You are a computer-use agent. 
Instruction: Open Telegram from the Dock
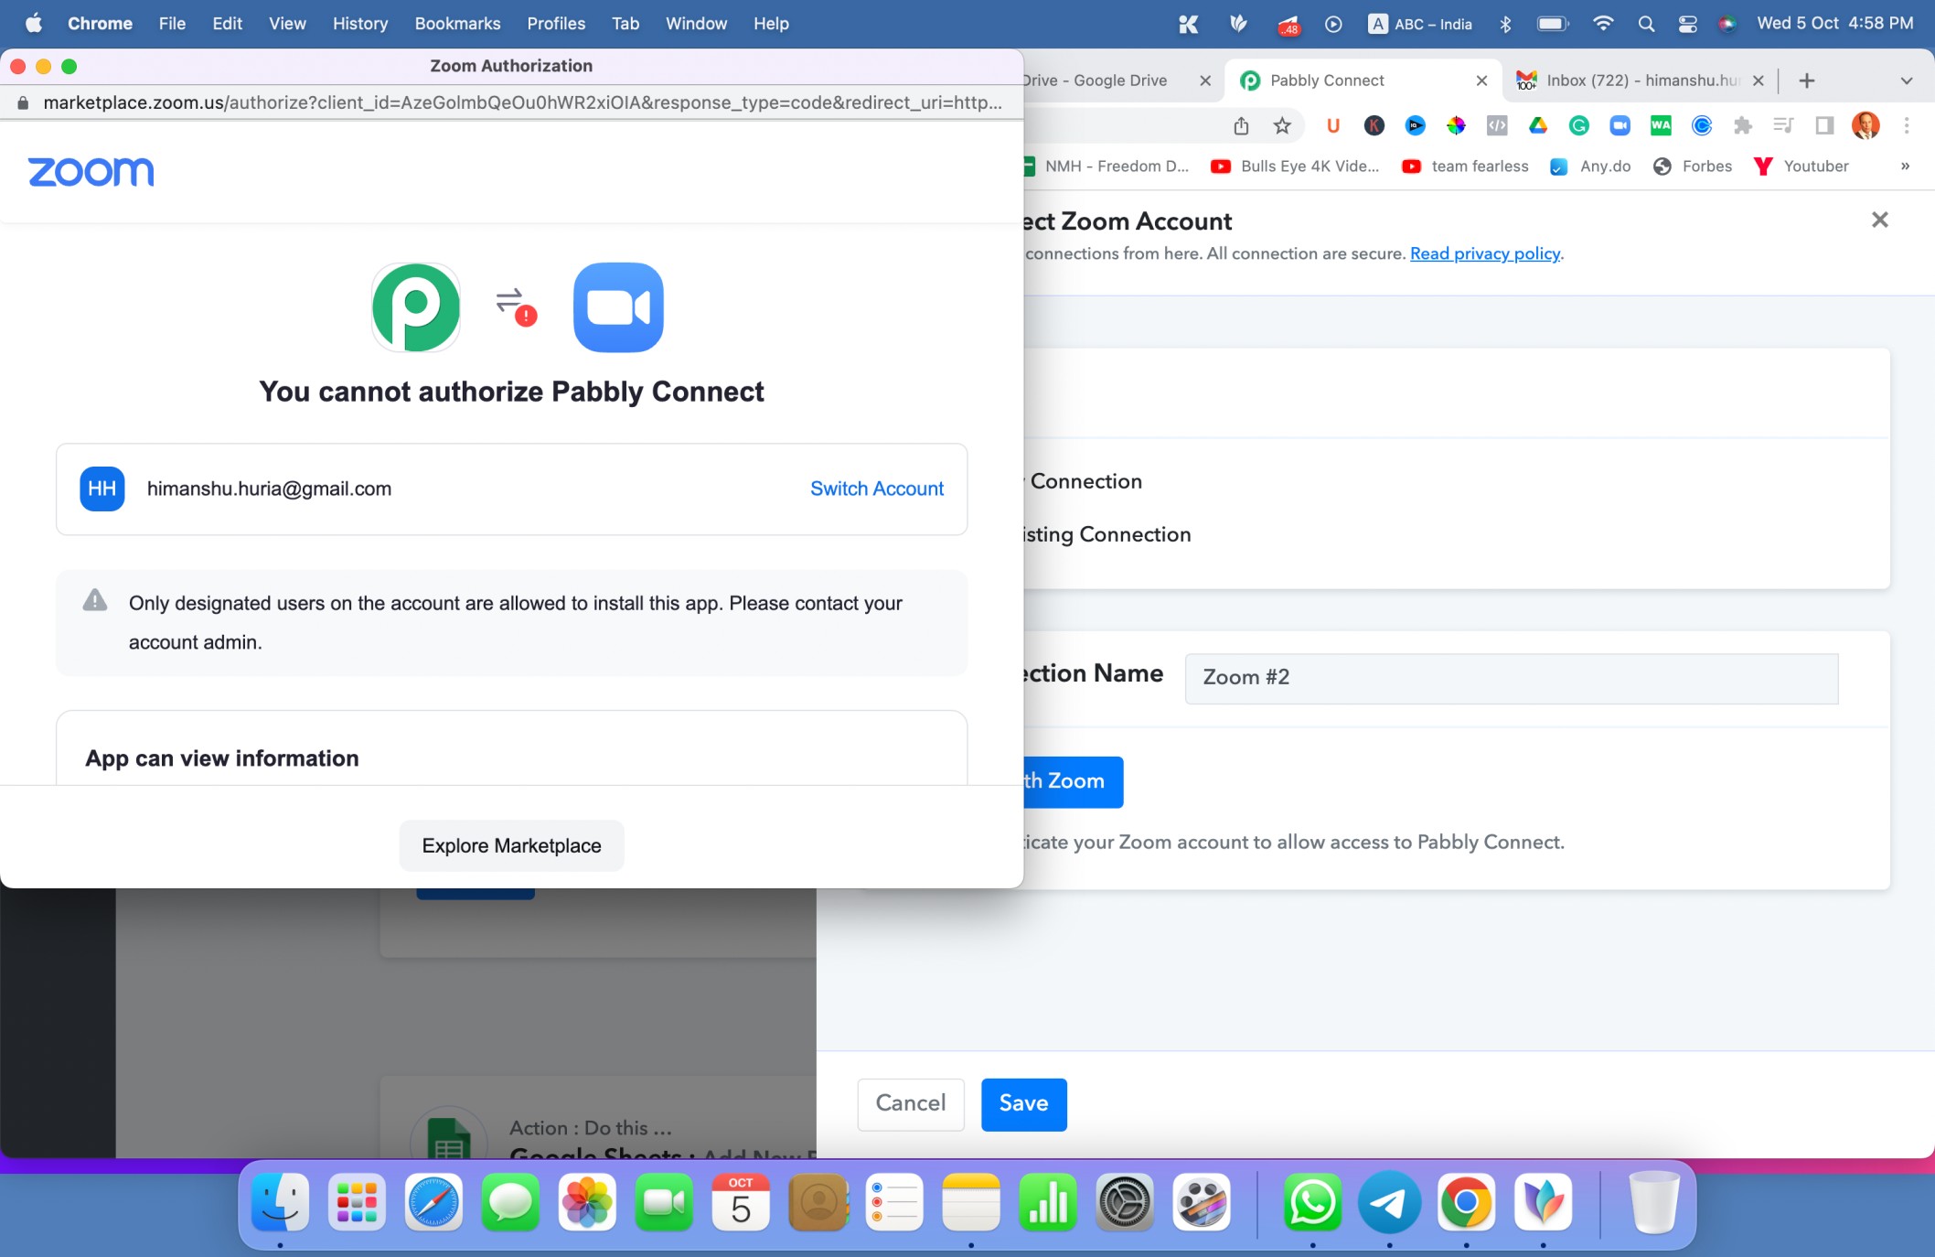[x=1389, y=1202]
